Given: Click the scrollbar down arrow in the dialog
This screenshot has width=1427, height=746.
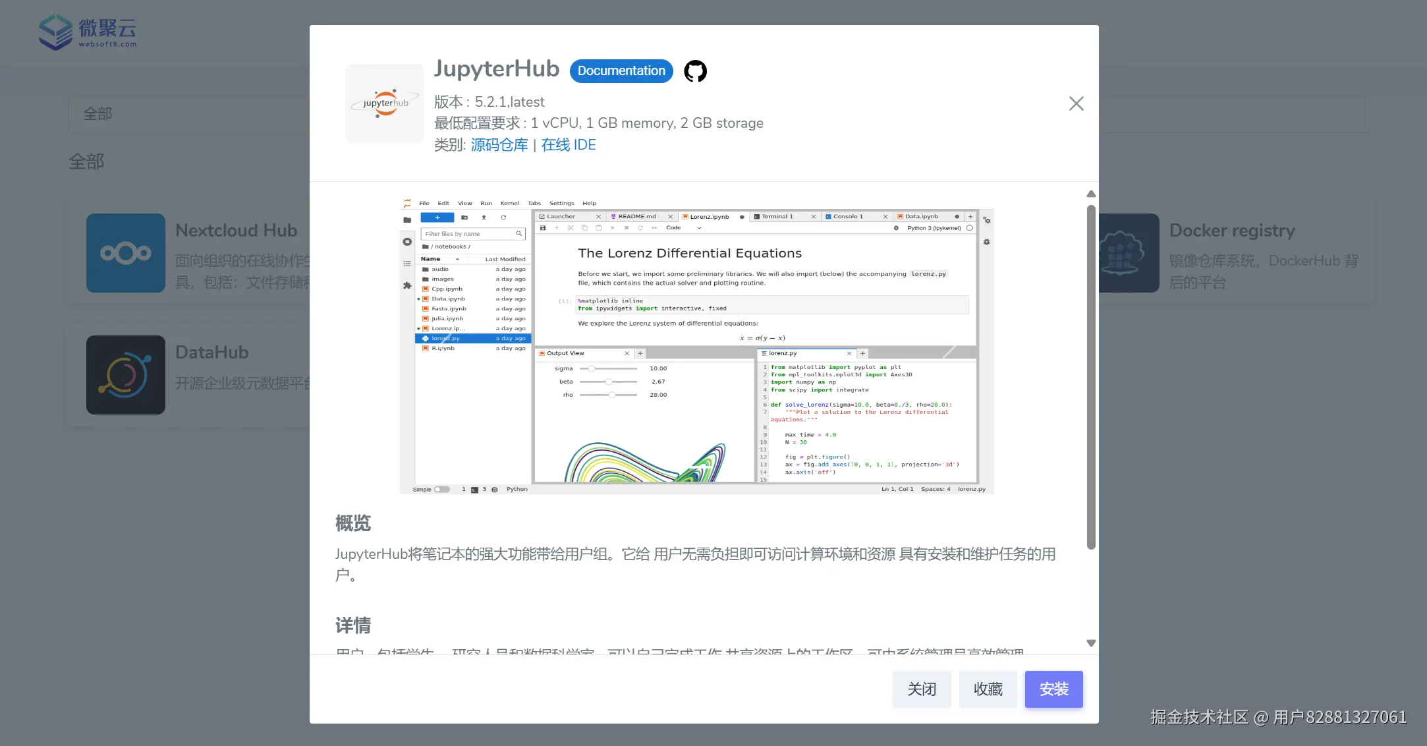Looking at the screenshot, I should pos(1092,643).
